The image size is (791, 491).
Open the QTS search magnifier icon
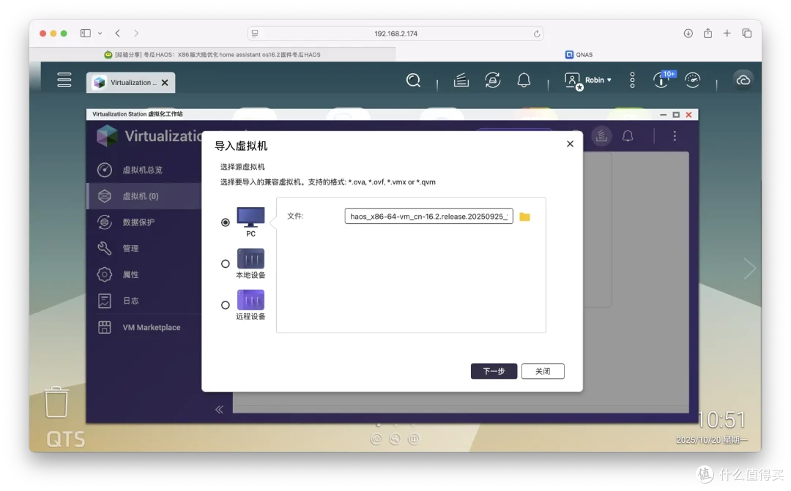pos(413,80)
